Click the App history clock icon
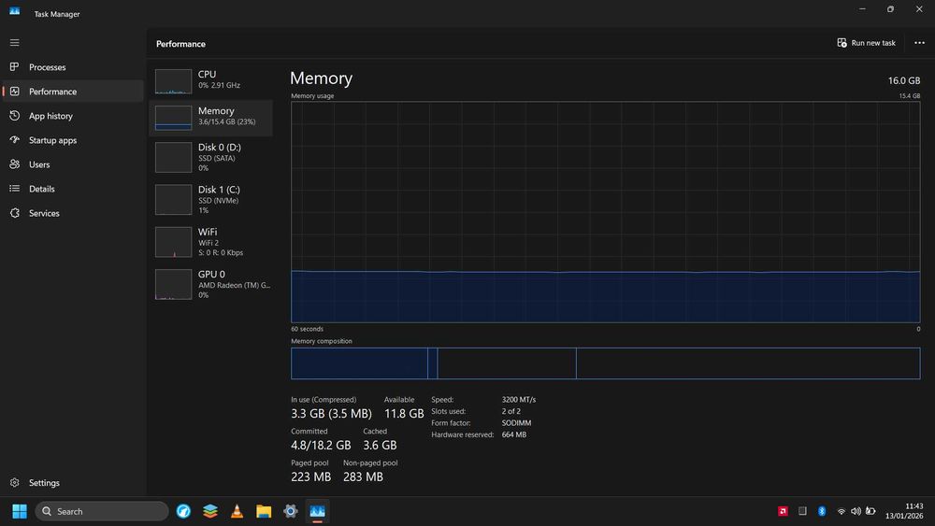 [14, 116]
